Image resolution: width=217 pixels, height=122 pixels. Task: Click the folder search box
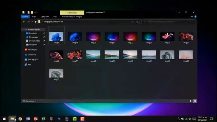point(169,22)
